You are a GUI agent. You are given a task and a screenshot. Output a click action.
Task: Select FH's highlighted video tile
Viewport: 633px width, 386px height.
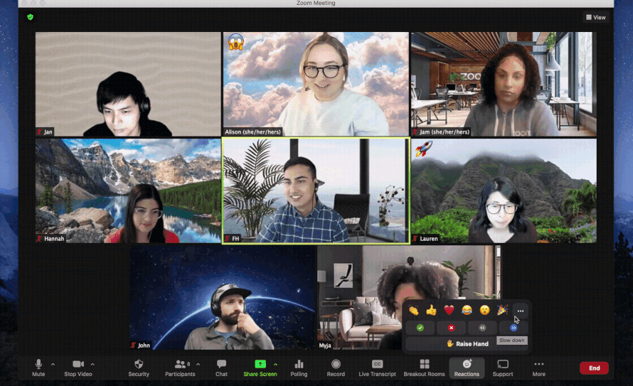[316, 191]
